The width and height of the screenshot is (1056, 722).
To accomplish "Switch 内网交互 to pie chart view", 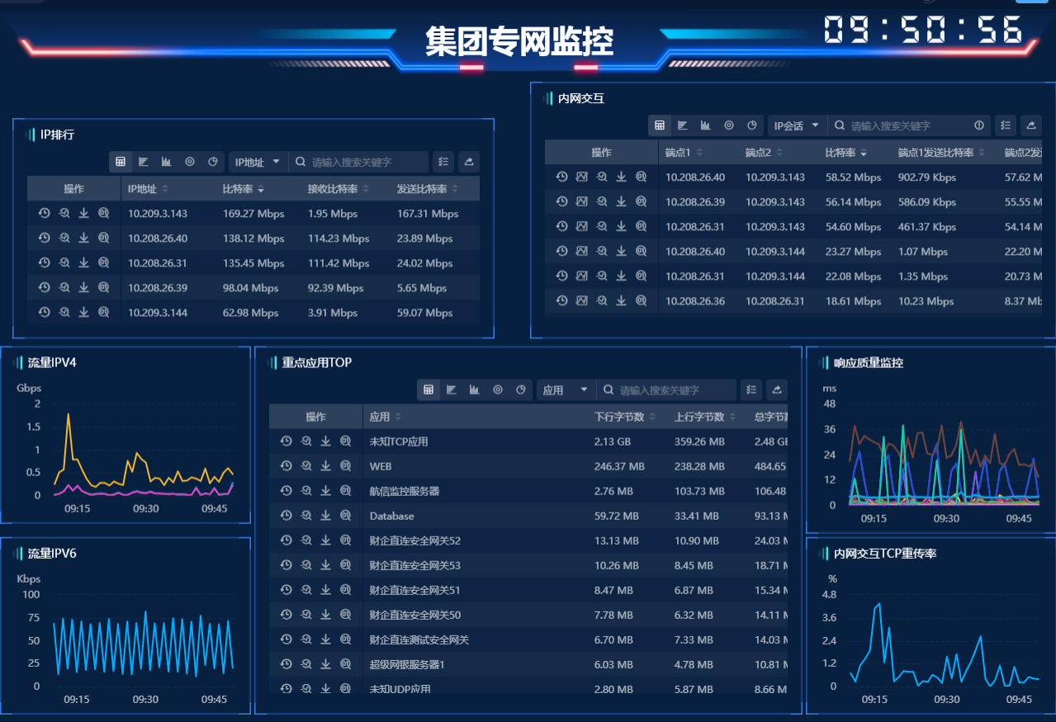I will point(752,125).
